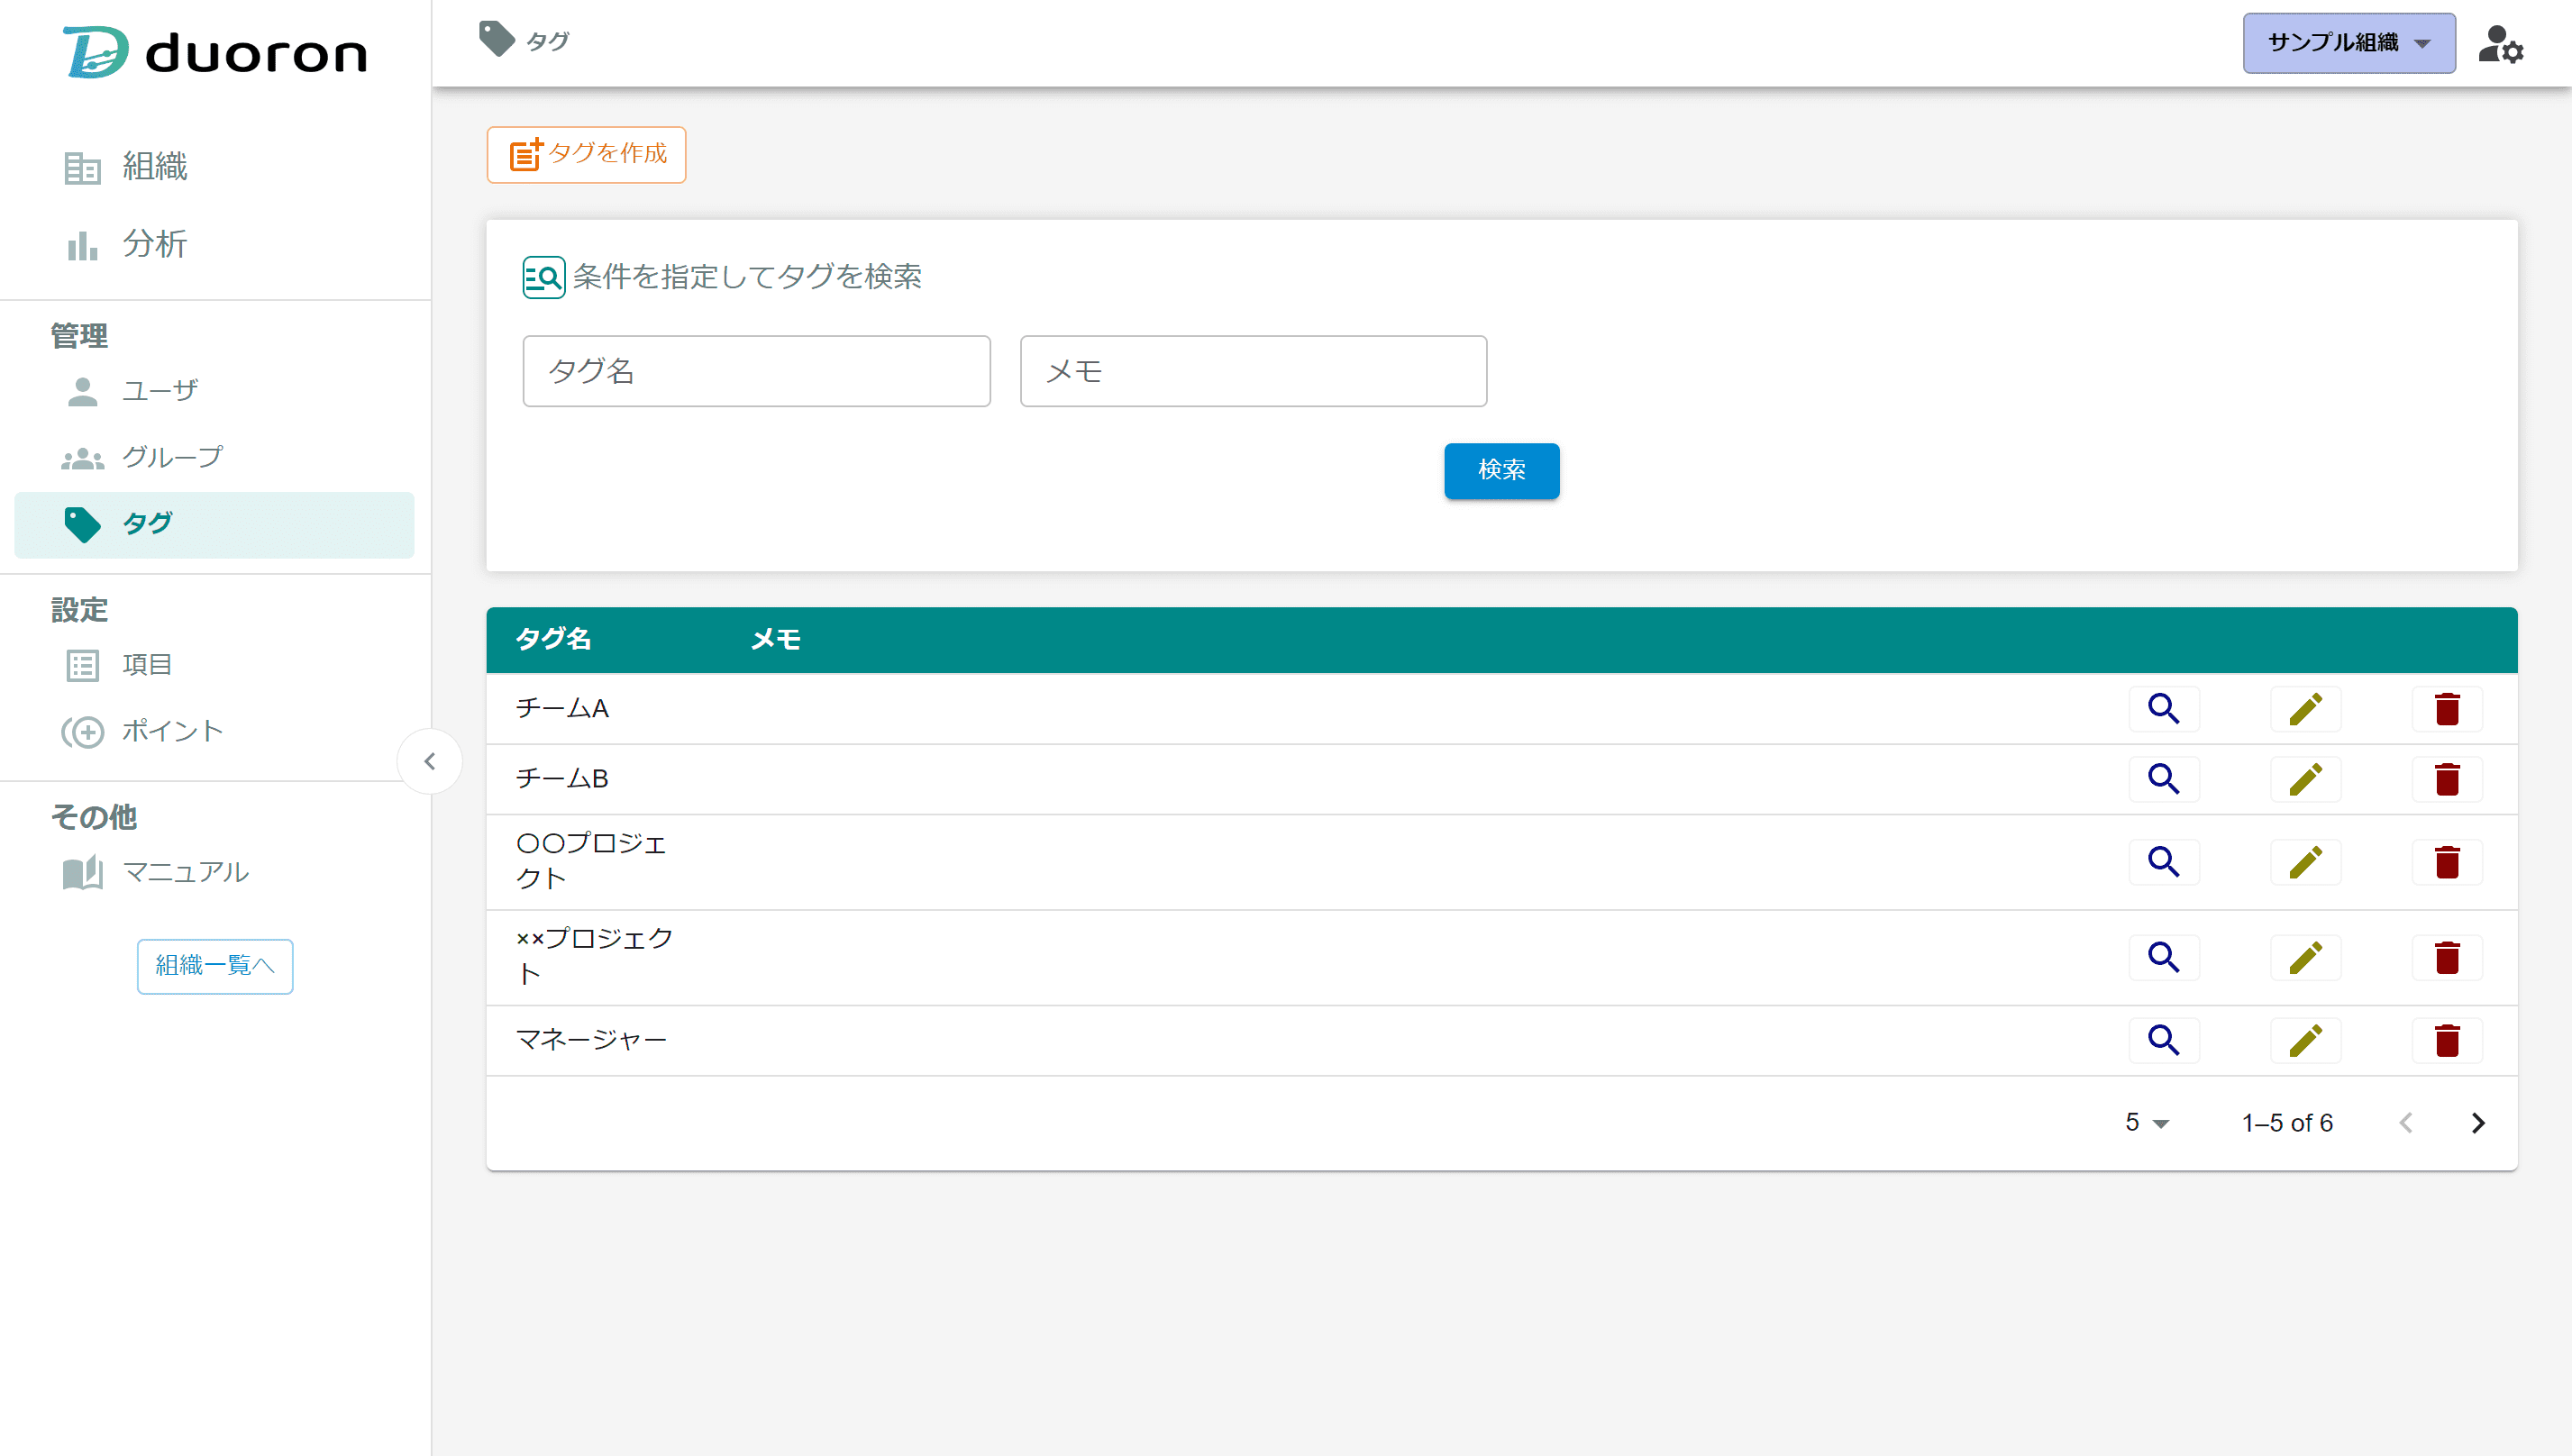Click the メモ column header
This screenshot has width=2572, height=1456.
(775, 640)
